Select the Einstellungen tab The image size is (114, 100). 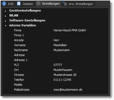(x=49, y=4)
